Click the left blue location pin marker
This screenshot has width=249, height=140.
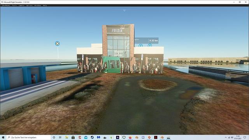[x=140, y=46]
